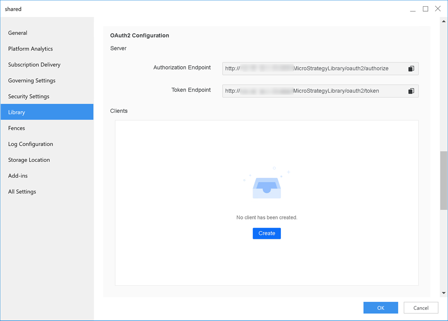Open Governing Settings page

pos(32,80)
